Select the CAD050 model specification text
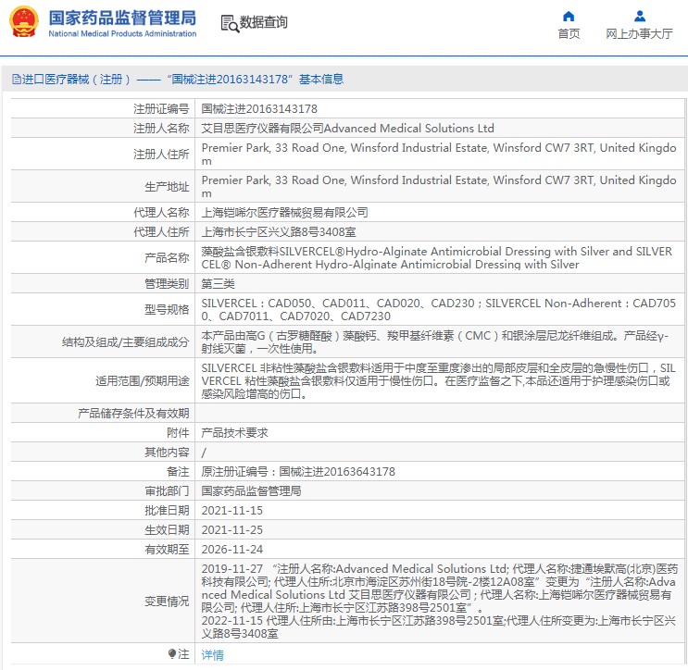 (x=438, y=310)
